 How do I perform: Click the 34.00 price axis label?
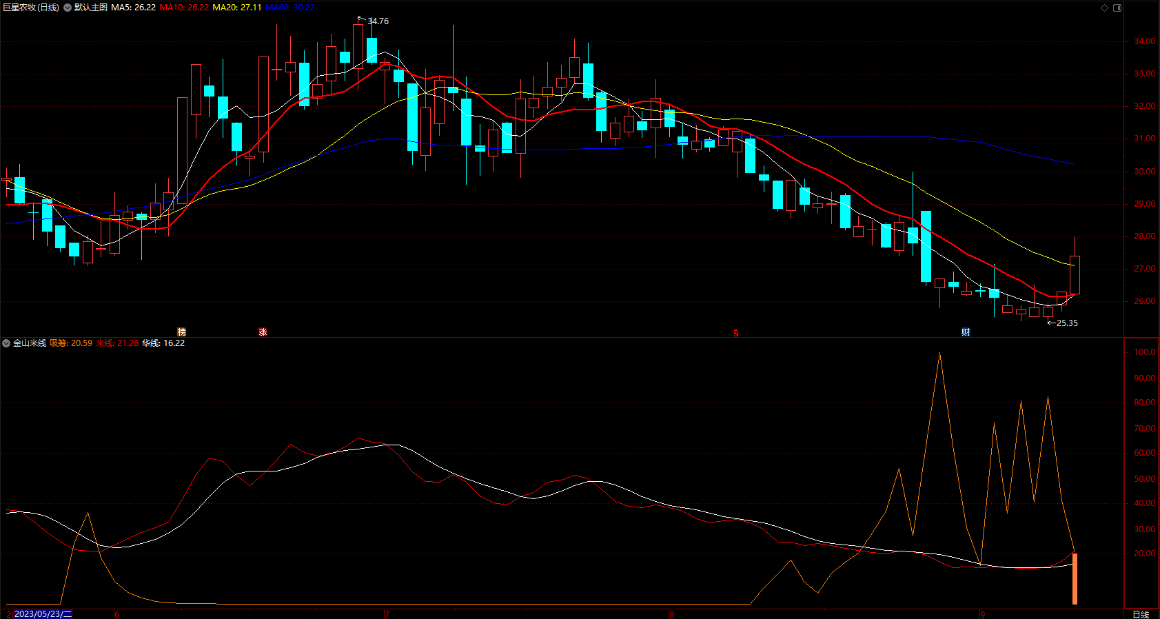pyautogui.click(x=1145, y=41)
